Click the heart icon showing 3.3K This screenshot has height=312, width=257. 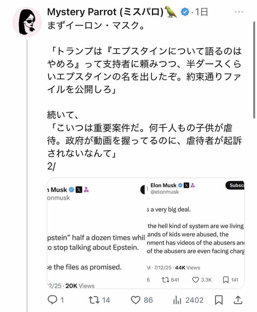(x=196, y=280)
